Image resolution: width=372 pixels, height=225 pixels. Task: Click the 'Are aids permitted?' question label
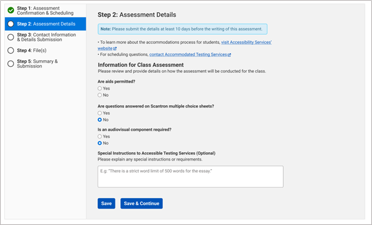coord(116,81)
